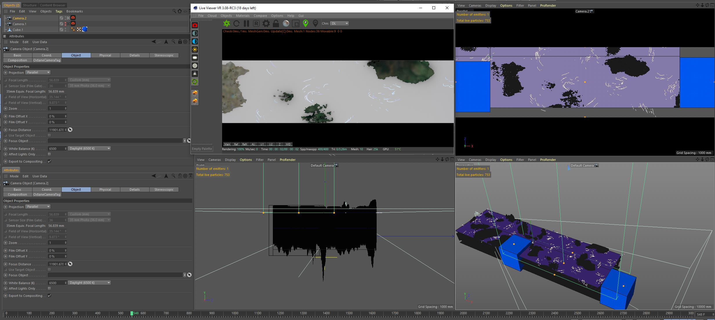Click the upper OctaneCameraTag tab button

pos(47,60)
